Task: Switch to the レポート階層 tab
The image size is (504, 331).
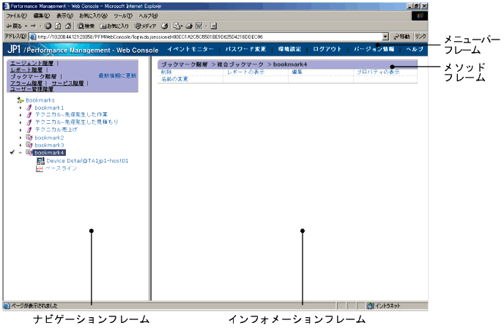Action: pos(26,70)
